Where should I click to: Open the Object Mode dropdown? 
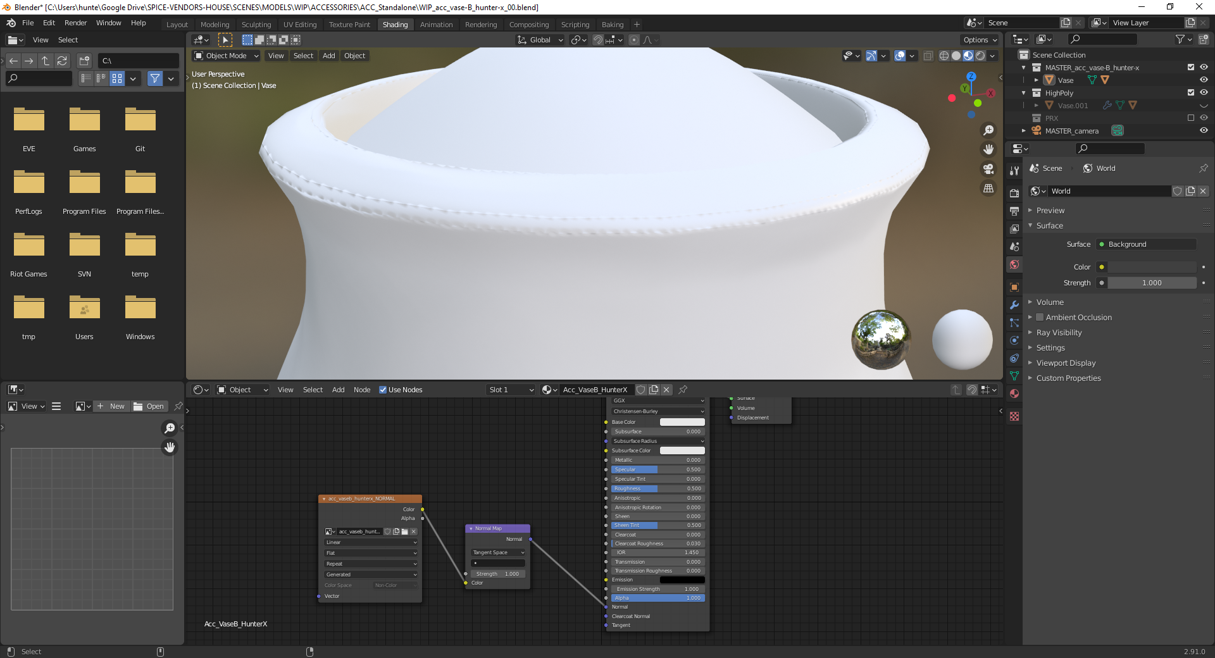(x=227, y=56)
